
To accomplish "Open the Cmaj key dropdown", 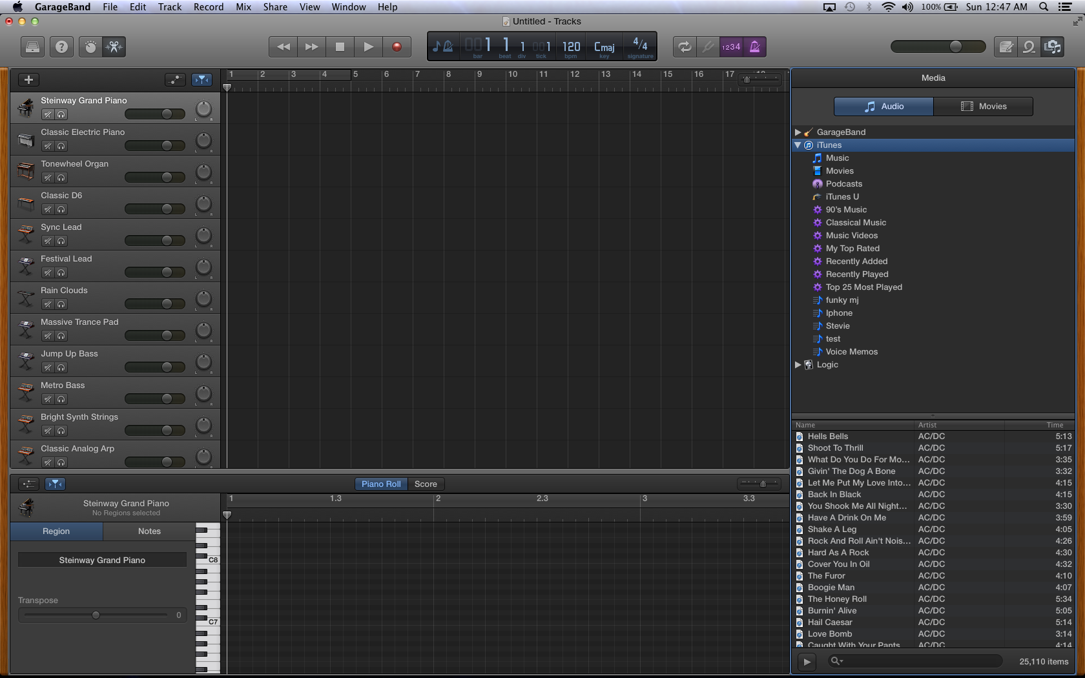I will tap(604, 47).
